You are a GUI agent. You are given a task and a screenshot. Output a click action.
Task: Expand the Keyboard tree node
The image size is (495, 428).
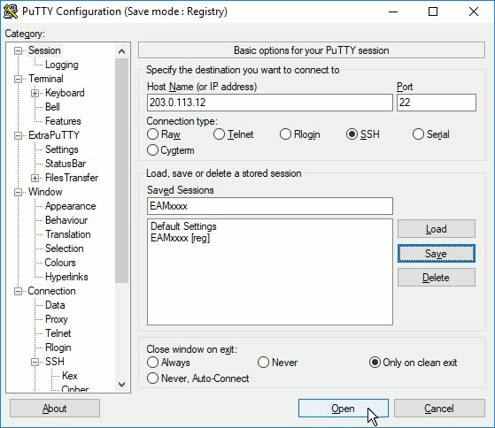35,93
